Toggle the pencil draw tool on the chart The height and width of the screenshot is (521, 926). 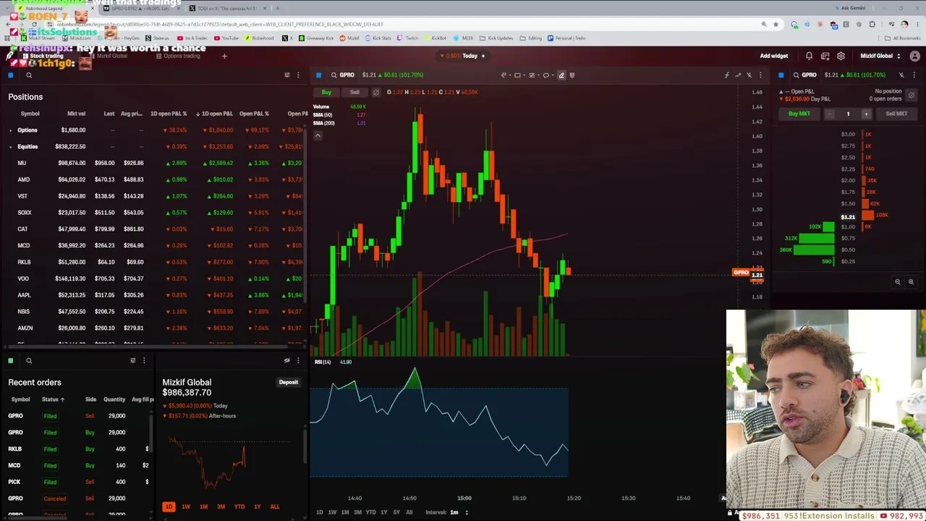point(561,75)
